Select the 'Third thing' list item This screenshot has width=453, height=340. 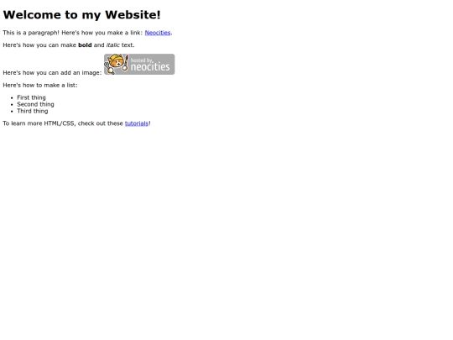[33, 111]
